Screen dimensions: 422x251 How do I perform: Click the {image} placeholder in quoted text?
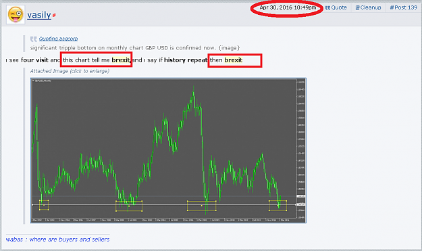(x=229, y=48)
